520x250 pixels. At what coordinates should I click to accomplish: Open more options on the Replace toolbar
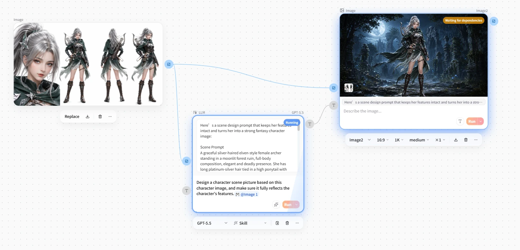(110, 117)
